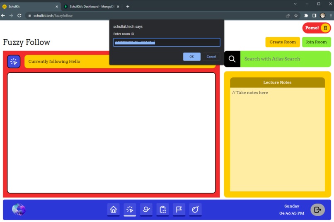The height and width of the screenshot is (222, 334).
Task: Open the snail icon in bottom navigation
Action: point(146,210)
